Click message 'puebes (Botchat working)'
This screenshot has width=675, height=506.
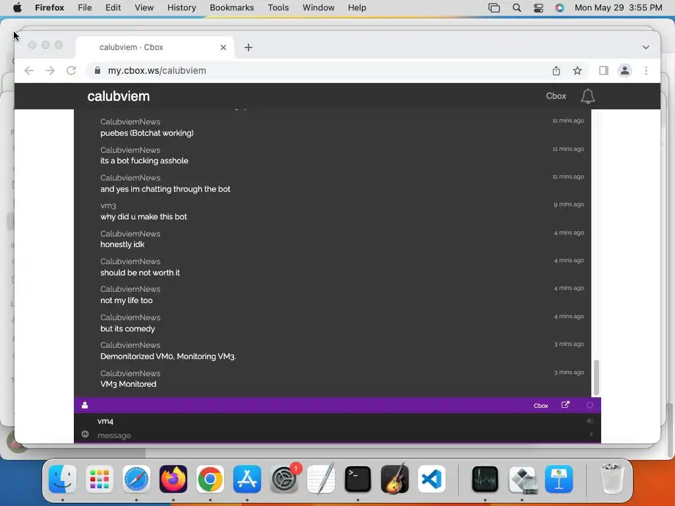[147, 133]
